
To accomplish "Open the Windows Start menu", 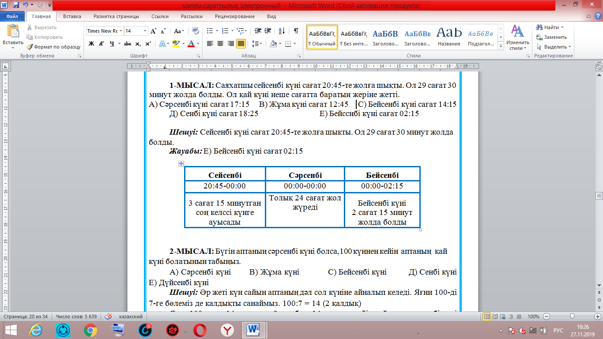I will [x=11, y=329].
